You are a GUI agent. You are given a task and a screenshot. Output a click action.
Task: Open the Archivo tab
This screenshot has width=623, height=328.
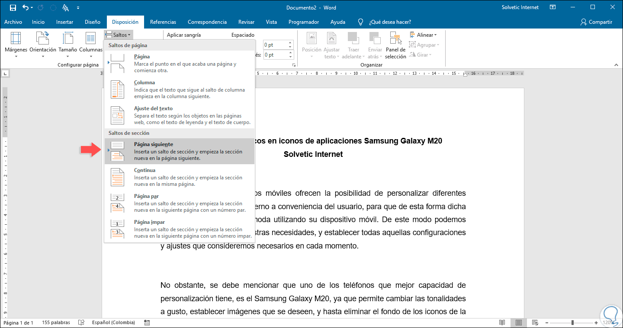click(x=13, y=22)
